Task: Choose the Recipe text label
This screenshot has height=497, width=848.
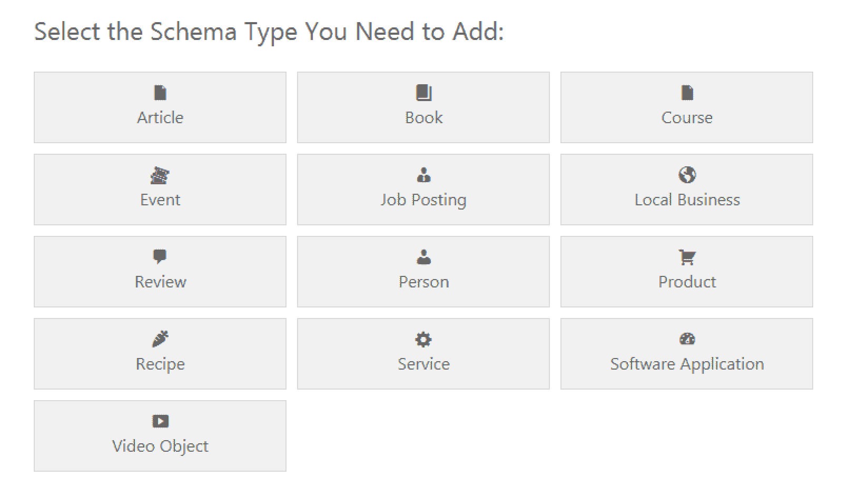Action: pyautogui.click(x=160, y=364)
